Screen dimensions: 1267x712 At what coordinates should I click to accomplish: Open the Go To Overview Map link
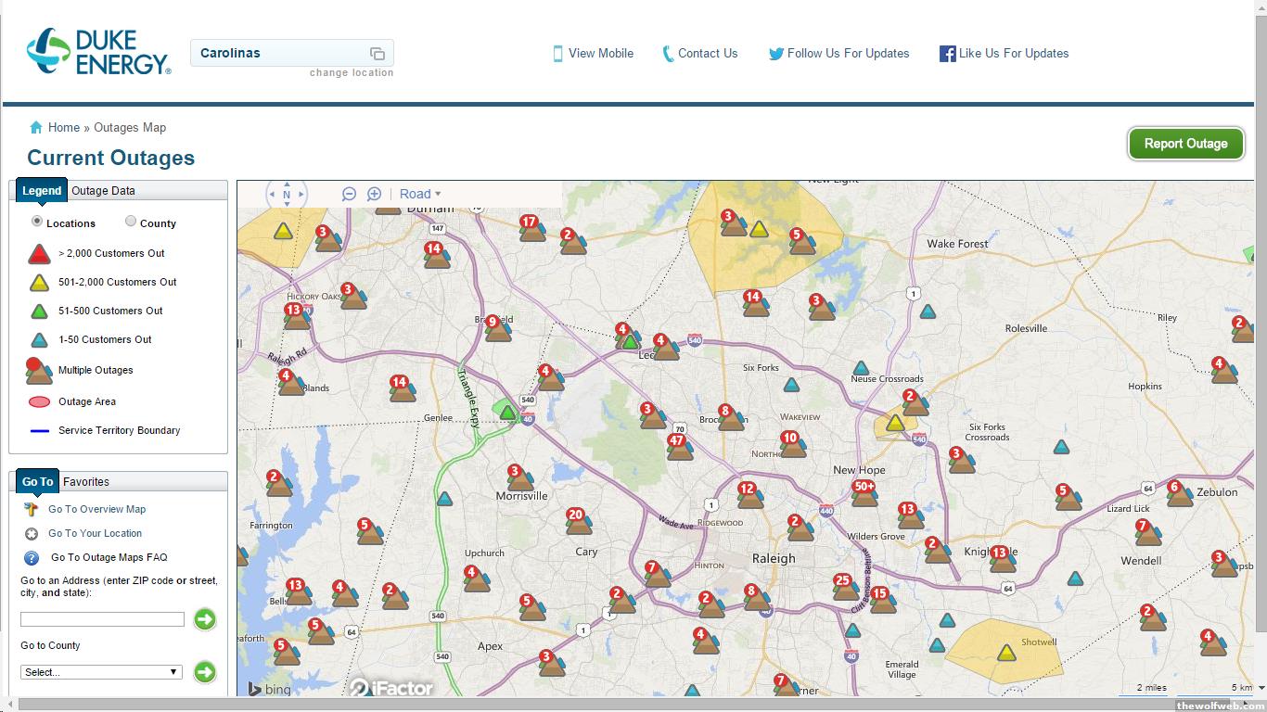[x=96, y=509]
